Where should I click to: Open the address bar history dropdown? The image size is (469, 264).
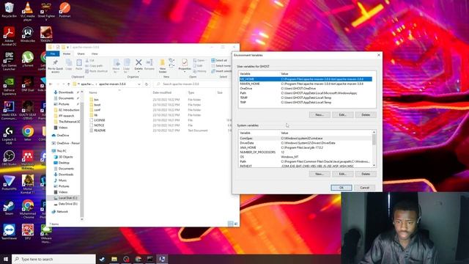coord(139,84)
